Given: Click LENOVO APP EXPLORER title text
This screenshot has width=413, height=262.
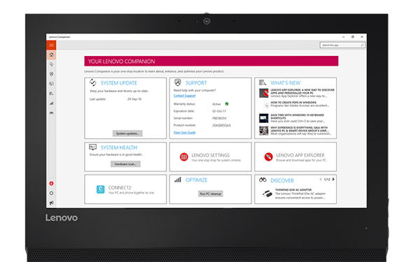Looking at the screenshot, I should [300, 155].
